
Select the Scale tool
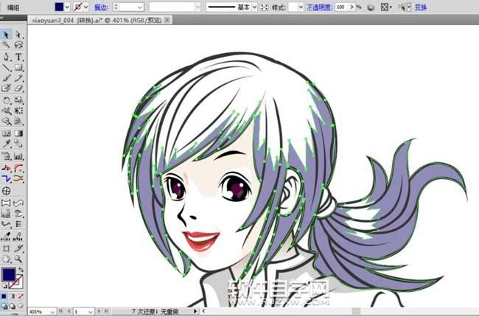coord(18,100)
